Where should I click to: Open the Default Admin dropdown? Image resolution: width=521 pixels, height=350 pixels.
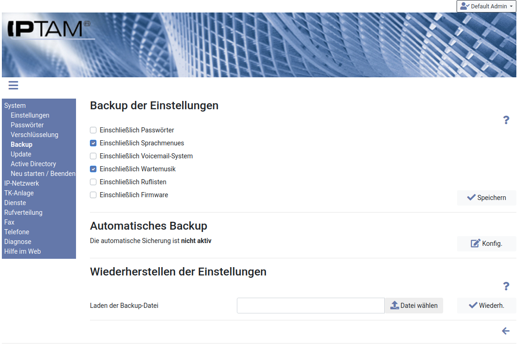[486, 6]
